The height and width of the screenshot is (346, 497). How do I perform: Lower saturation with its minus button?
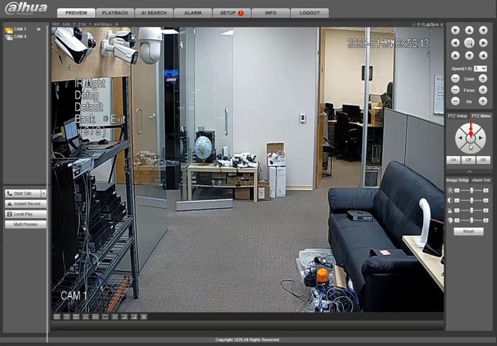pyautogui.click(x=457, y=211)
